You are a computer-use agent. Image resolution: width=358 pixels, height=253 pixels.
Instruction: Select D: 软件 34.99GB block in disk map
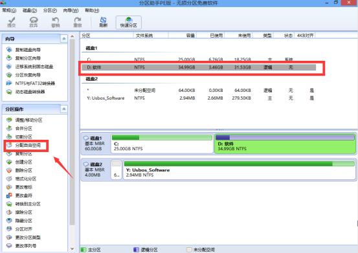click(285, 144)
